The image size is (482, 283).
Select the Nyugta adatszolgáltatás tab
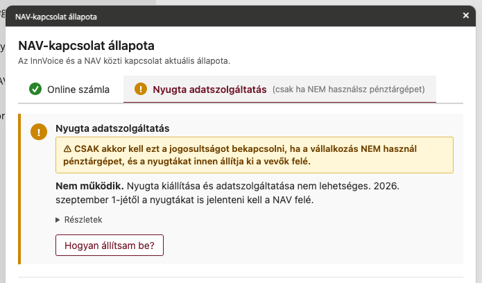[x=279, y=89]
